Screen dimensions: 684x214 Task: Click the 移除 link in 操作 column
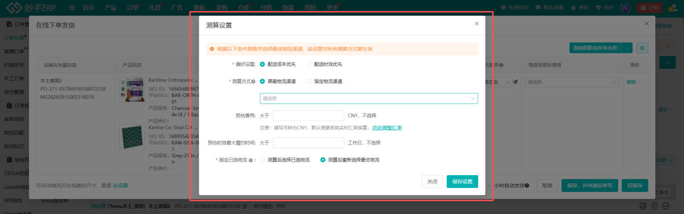tap(631, 82)
